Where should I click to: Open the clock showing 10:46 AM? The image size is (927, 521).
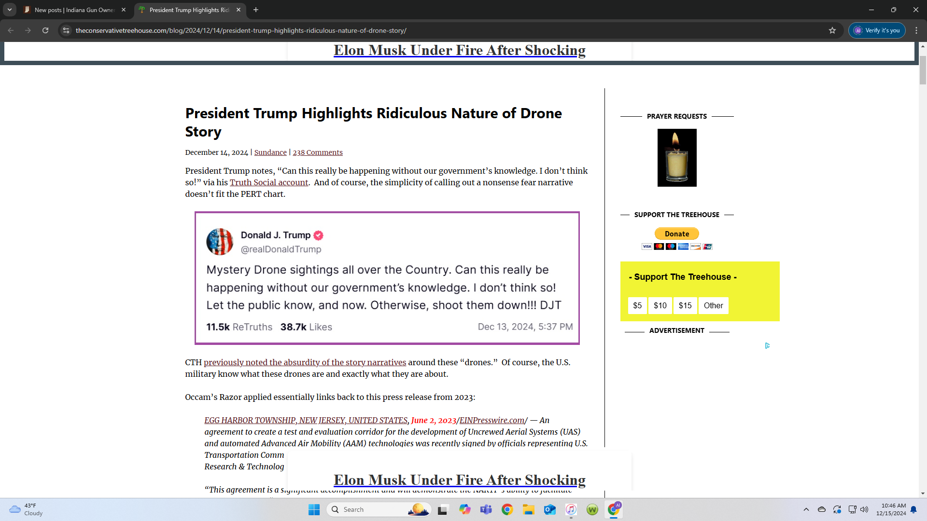[x=891, y=509]
